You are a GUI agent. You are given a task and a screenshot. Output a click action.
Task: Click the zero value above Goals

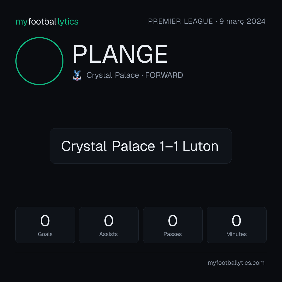[45, 221]
